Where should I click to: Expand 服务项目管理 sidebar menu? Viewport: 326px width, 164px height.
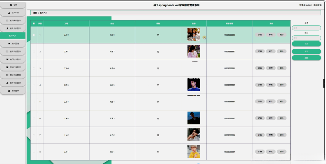(x=13, y=51)
